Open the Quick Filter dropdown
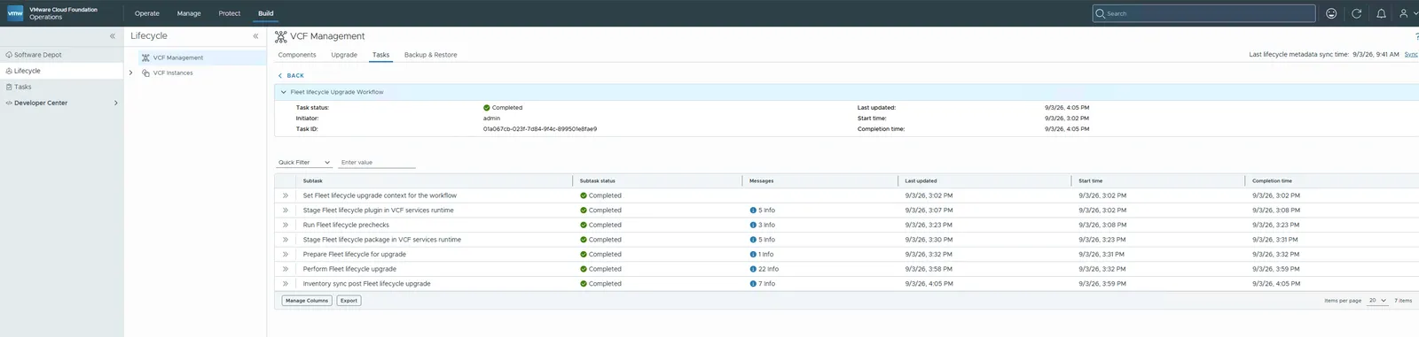 click(x=304, y=163)
